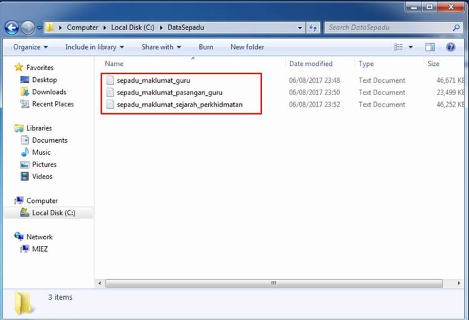Image resolution: width=469 pixels, height=320 pixels.
Task: Create a New folder
Action: point(247,47)
